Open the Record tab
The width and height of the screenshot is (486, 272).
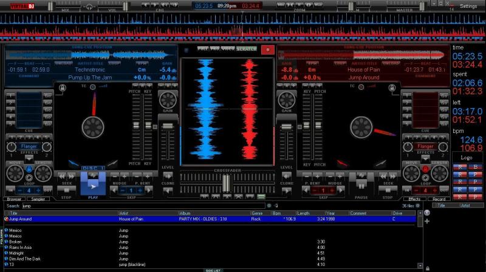[x=439, y=199]
